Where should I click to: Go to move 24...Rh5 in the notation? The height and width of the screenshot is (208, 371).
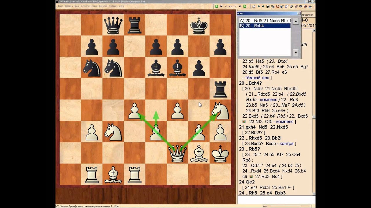(x=248, y=193)
